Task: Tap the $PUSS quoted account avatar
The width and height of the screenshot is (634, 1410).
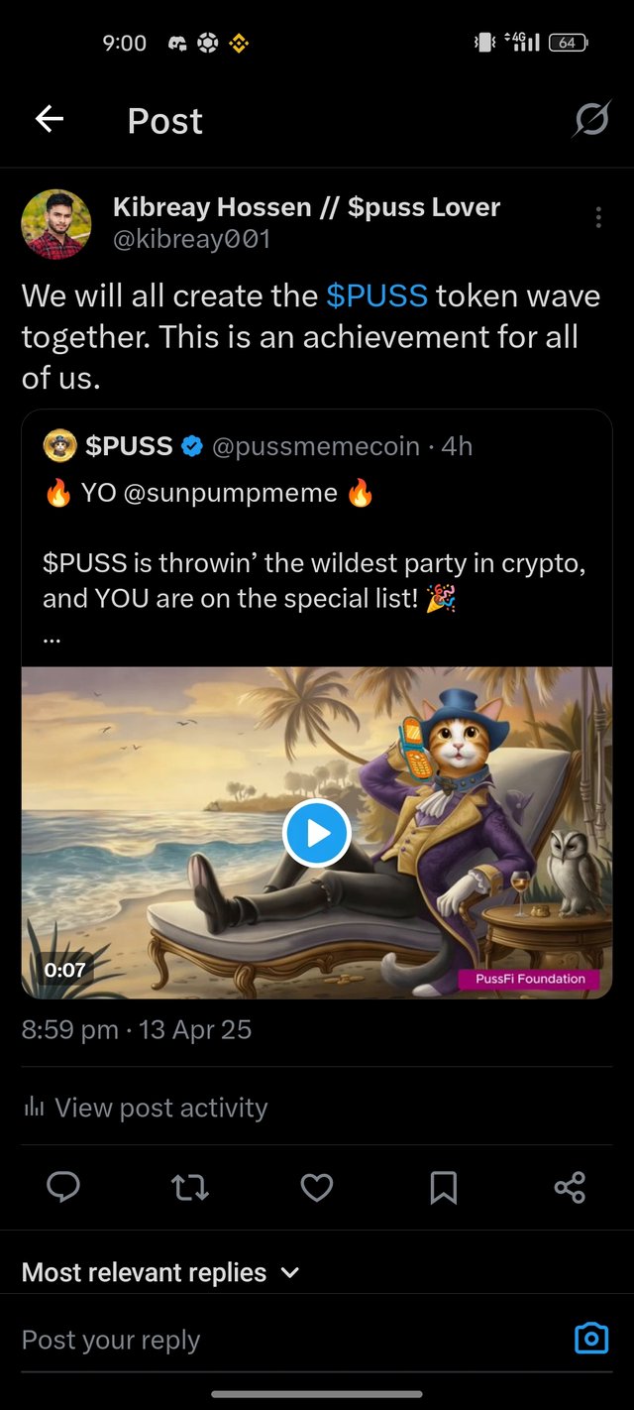Action: point(60,446)
